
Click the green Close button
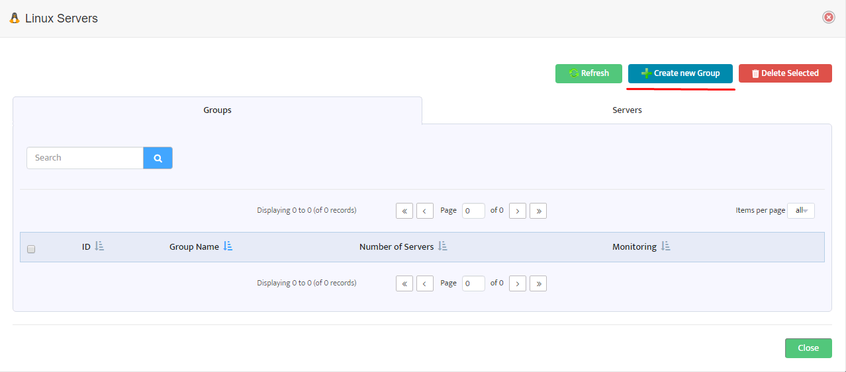click(808, 348)
